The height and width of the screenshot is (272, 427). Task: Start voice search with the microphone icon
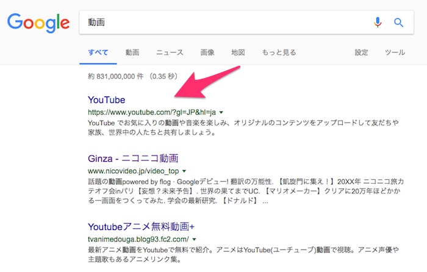point(378,23)
